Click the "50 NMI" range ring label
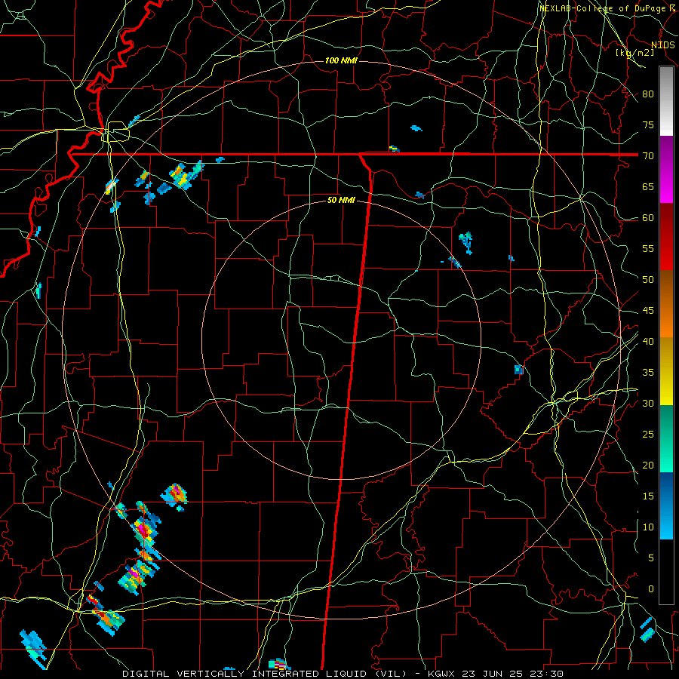The height and width of the screenshot is (679, 679). pos(341,200)
